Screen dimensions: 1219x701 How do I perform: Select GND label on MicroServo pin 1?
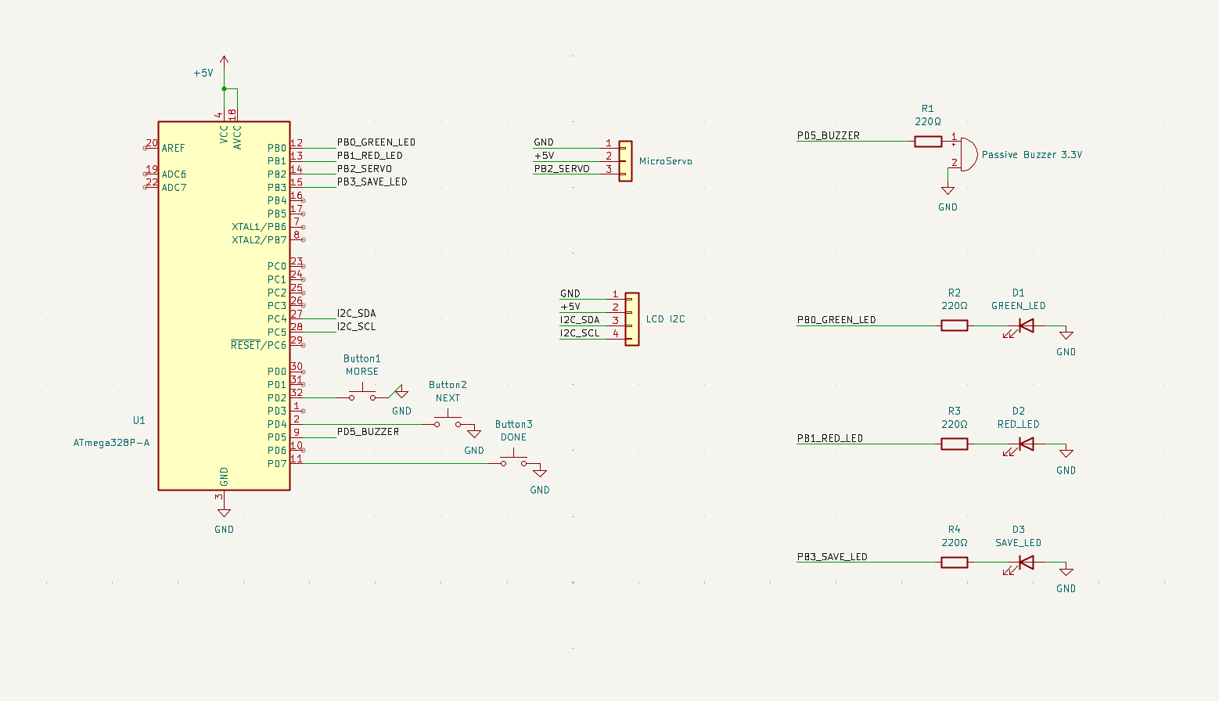click(x=544, y=142)
